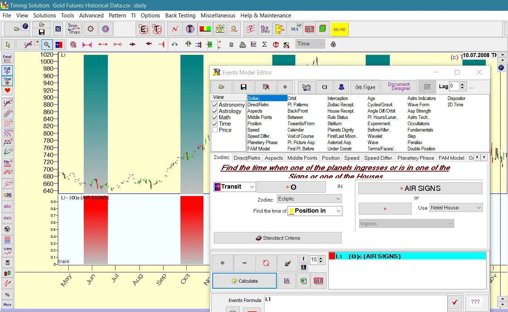508x312 pixels.
Task: Switch to the Planetary Phase tab
Action: [415, 158]
